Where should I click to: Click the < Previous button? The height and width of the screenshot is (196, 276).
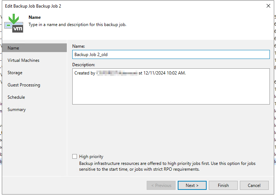pyautogui.click(x=161, y=186)
